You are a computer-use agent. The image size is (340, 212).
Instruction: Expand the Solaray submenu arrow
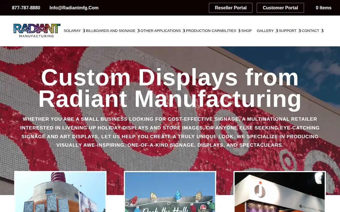[84, 31]
